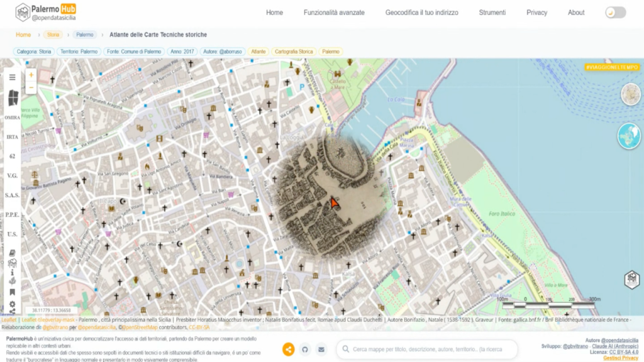Select the V.G. map layer
Screen dimensions: 644x362
pyautogui.click(x=12, y=175)
